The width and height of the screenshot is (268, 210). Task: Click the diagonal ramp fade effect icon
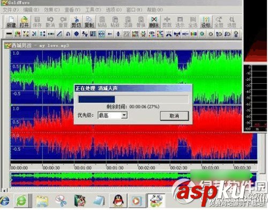[59, 34]
